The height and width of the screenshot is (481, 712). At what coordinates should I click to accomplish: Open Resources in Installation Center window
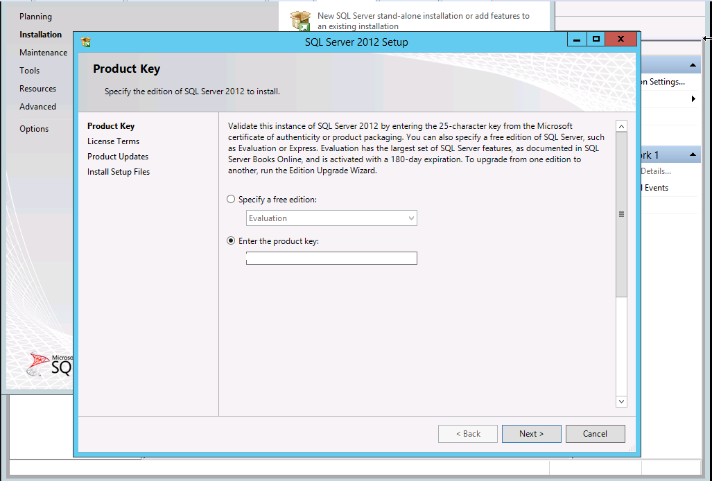point(37,89)
